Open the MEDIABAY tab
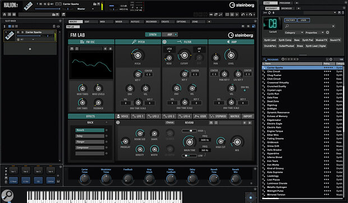348x203 pixels. tap(272, 8)
